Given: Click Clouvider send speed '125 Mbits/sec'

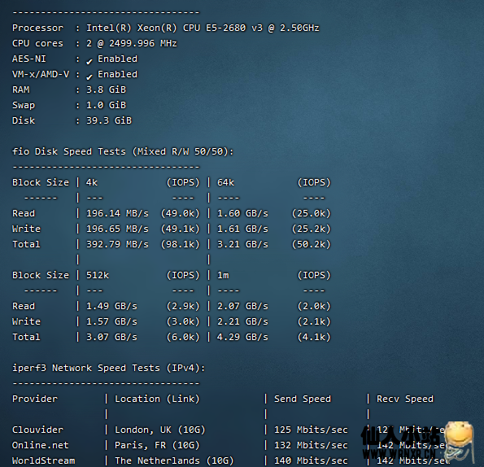Looking at the screenshot, I should pos(311,430).
